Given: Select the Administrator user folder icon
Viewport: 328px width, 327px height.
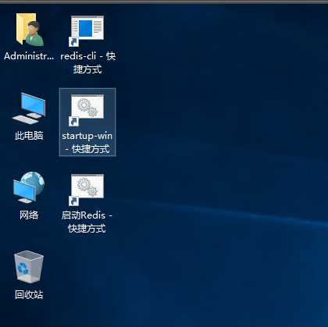Looking at the screenshot, I should click(29, 30).
